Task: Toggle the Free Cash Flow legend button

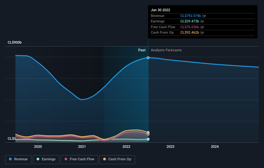Action: [79, 159]
